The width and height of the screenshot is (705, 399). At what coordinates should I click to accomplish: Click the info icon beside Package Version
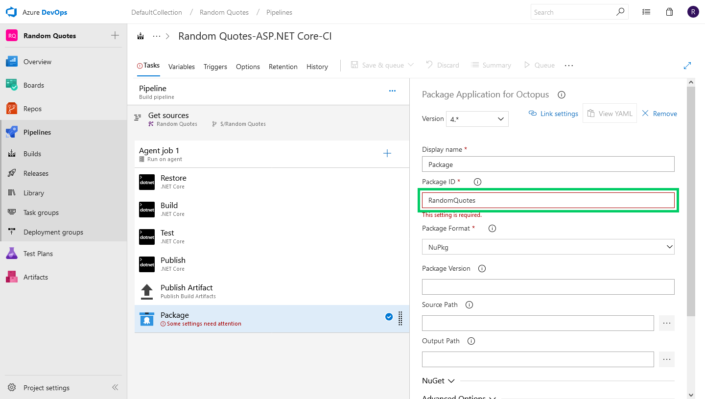tap(482, 269)
